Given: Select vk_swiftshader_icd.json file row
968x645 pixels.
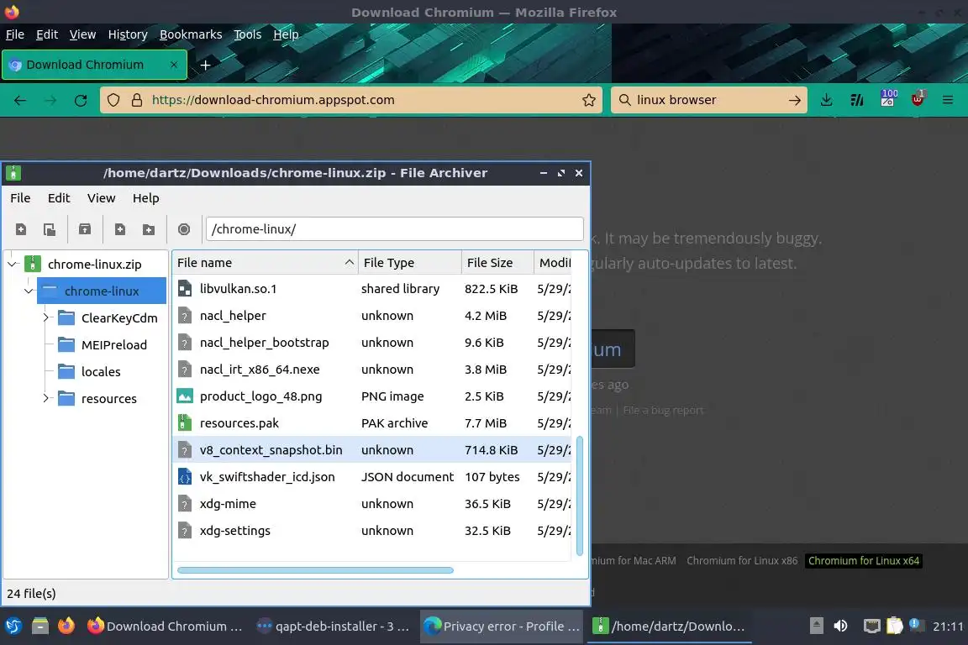Looking at the screenshot, I should 373,476.
